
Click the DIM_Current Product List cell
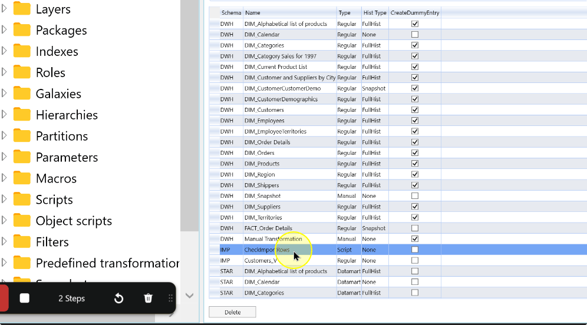click(x=290, y=67)
